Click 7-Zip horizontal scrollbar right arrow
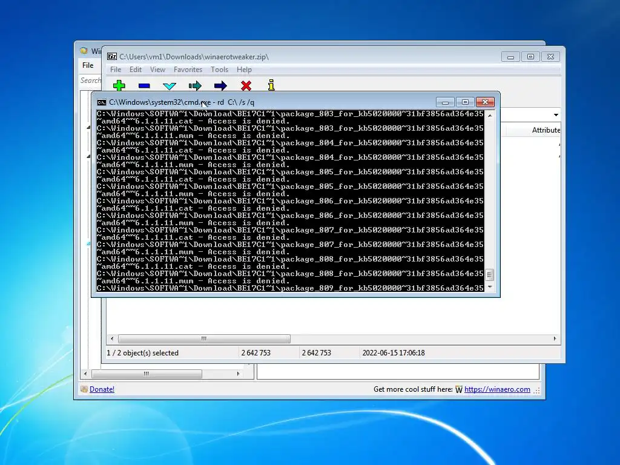620x465 pixels. (x=555, y=339)
